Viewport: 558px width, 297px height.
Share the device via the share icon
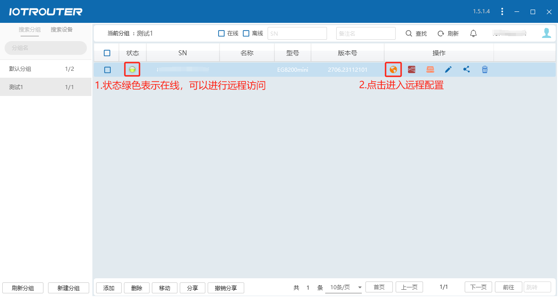(x=466, y=69)
